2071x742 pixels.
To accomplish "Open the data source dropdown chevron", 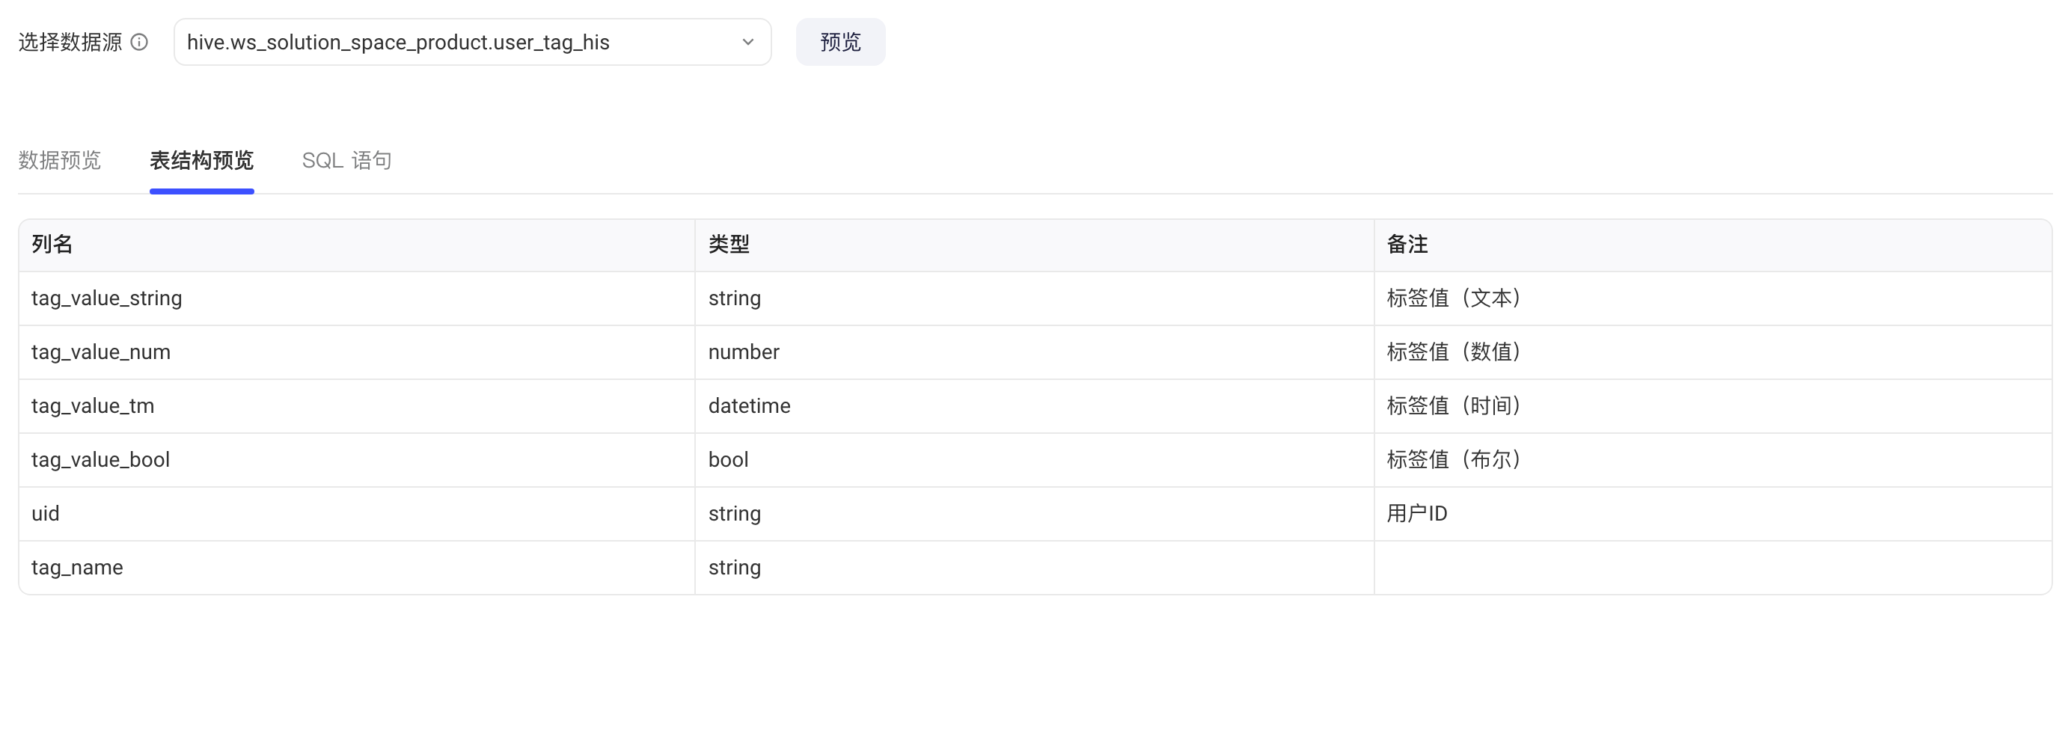I will [747, 42].
